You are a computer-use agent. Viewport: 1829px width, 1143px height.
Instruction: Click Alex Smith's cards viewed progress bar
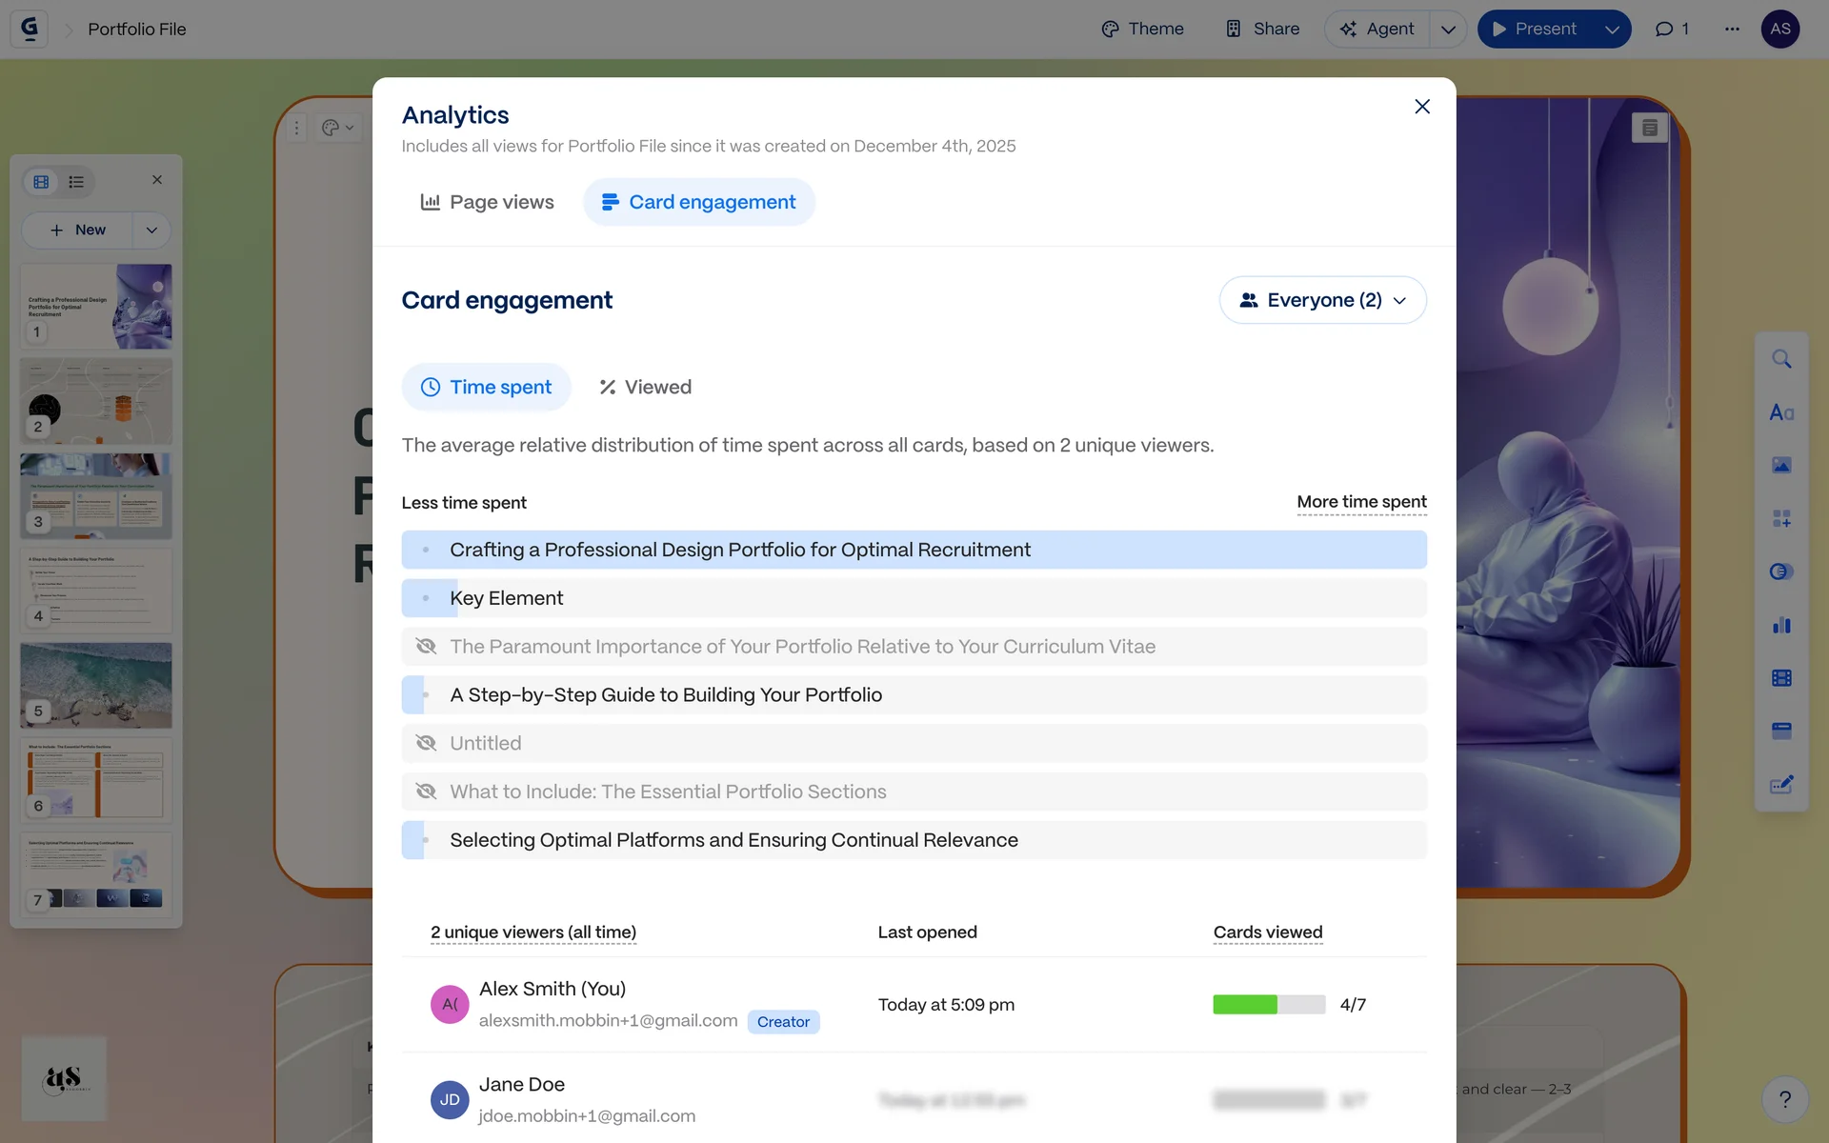coord(1268,1004)
